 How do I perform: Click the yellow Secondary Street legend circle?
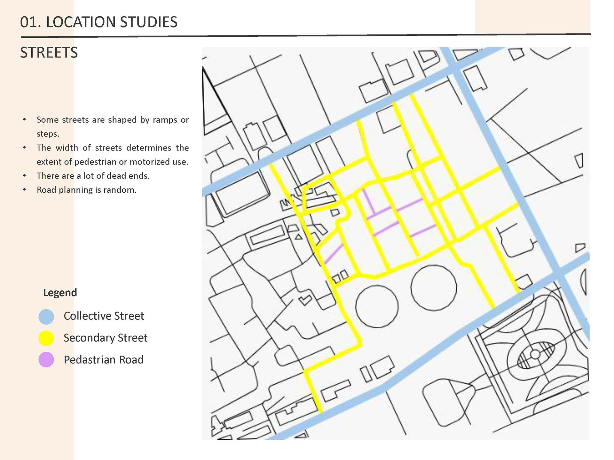coord(46,338)
